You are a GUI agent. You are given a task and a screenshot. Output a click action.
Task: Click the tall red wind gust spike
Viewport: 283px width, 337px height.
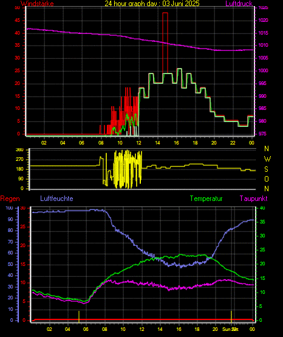(165, 43)
